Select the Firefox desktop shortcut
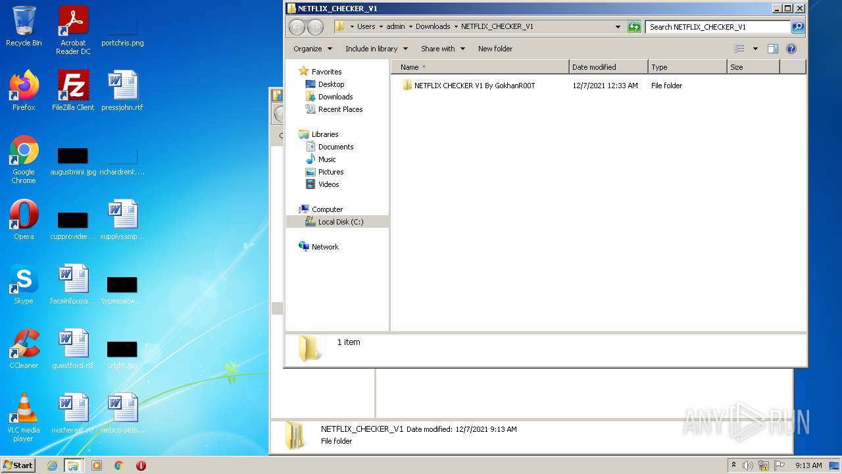842x474 pixels. coord(24,91)
